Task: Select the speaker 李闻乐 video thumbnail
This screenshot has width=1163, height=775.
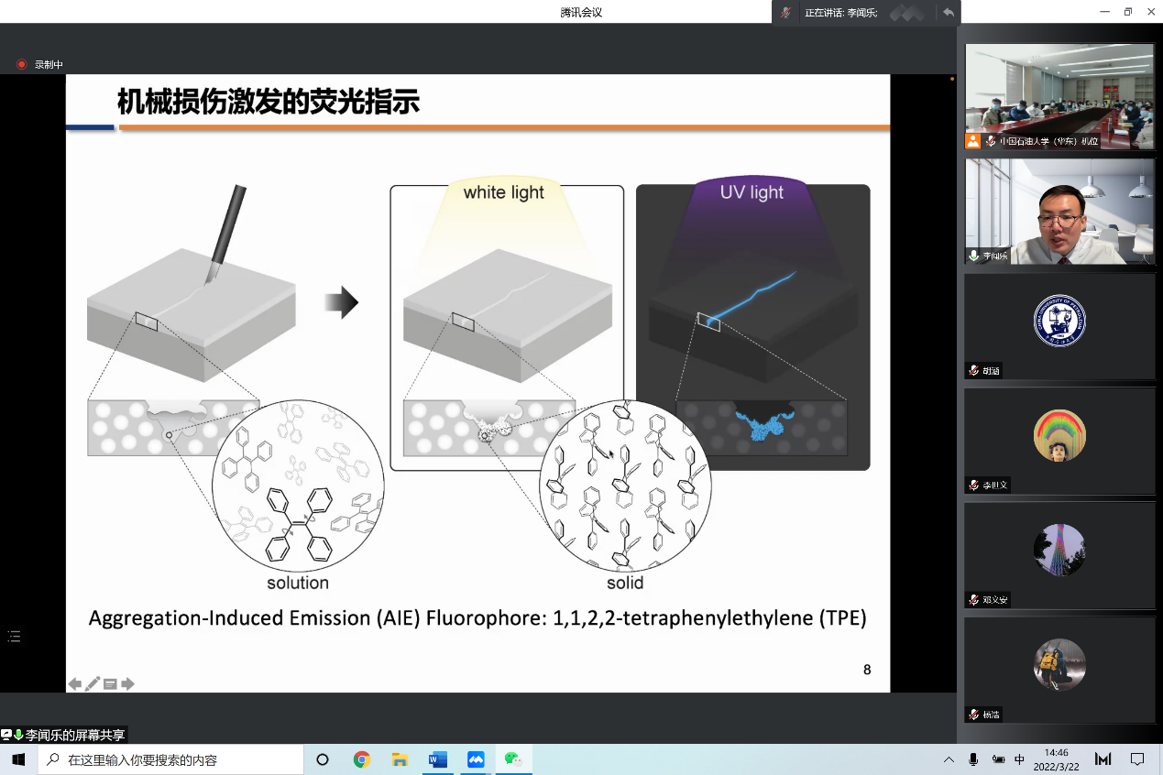Action: click(x=1059, y=211)
